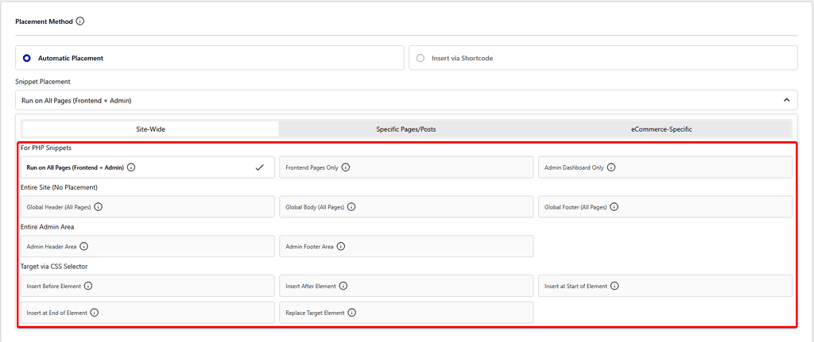Click info icon beside Replace Target Element
Image resolution: width=814 pixels, height=342 pixels.
352,313
